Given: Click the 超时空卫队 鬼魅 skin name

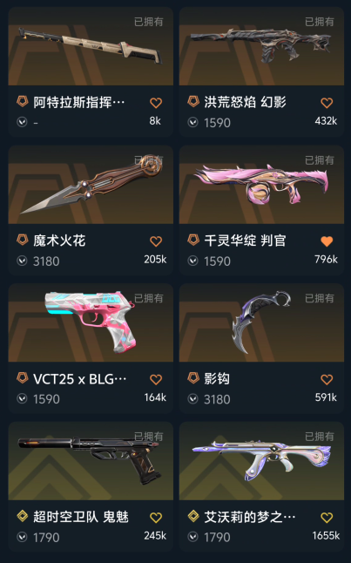Looking at the screenshot, I should [81, 517].
